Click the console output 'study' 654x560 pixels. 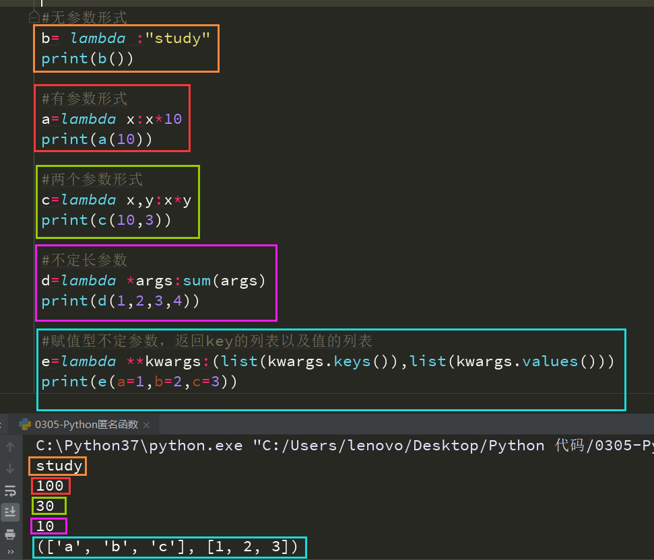(x=59, y=466)
